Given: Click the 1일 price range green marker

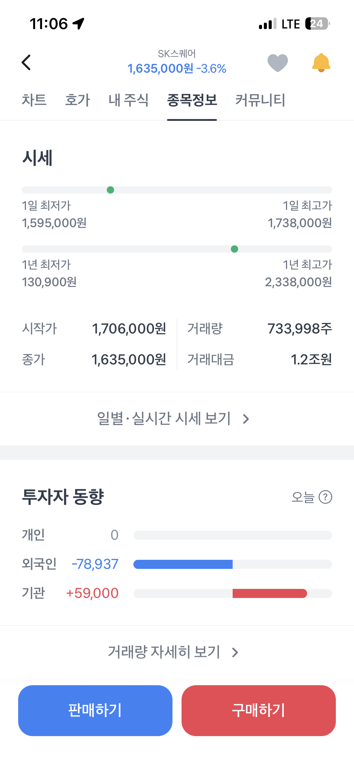Looking at the screenshot, I should tap(110, 190).
